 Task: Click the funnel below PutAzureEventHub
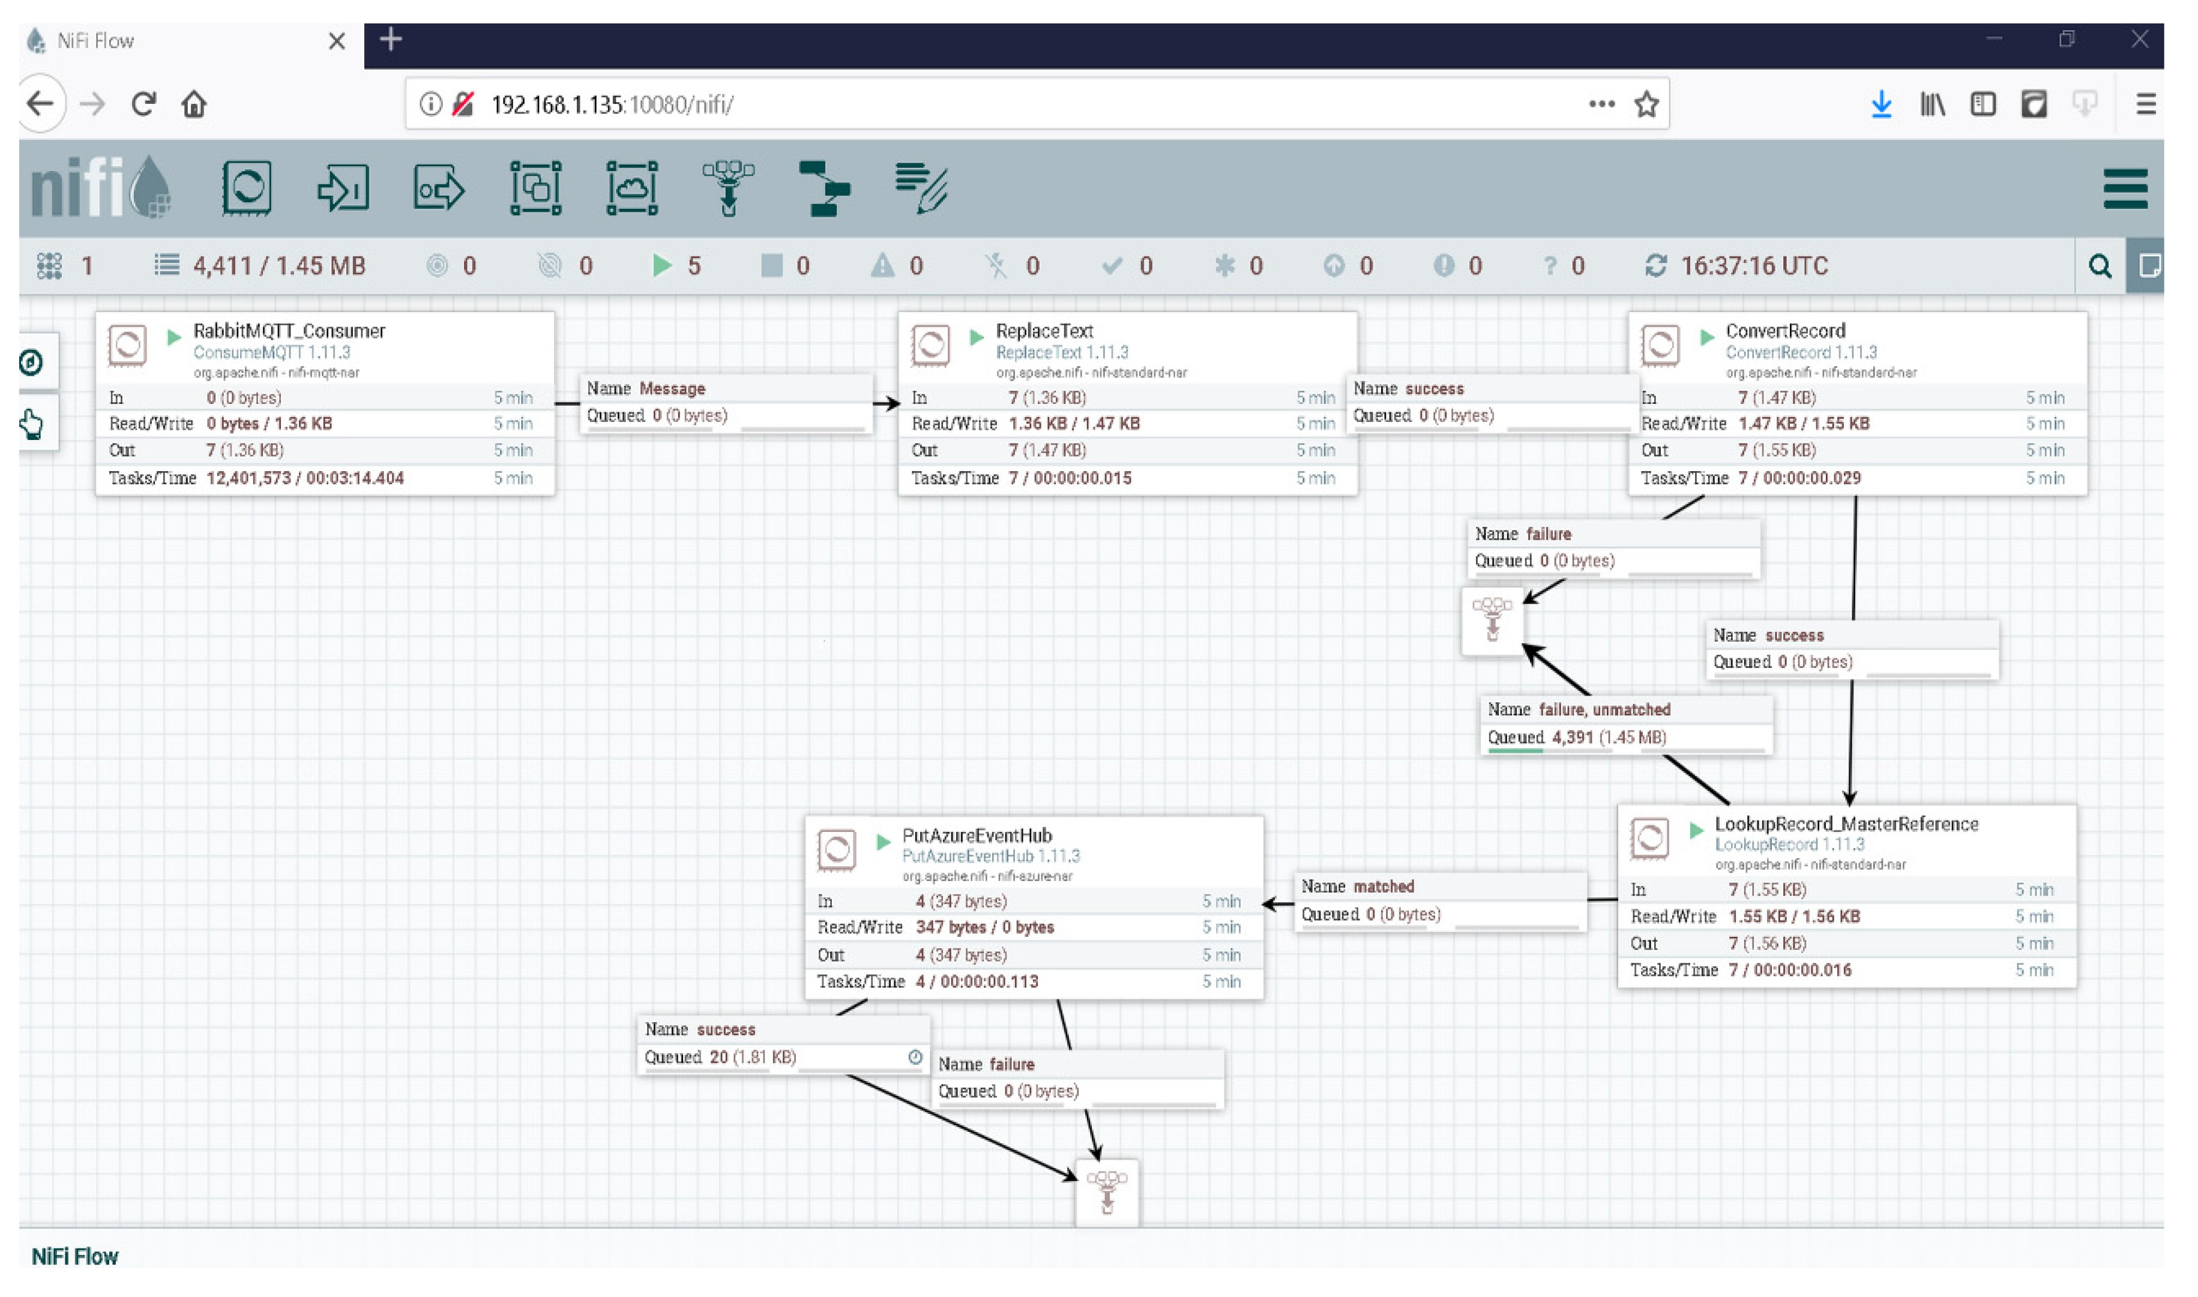coord(1107,1194)
